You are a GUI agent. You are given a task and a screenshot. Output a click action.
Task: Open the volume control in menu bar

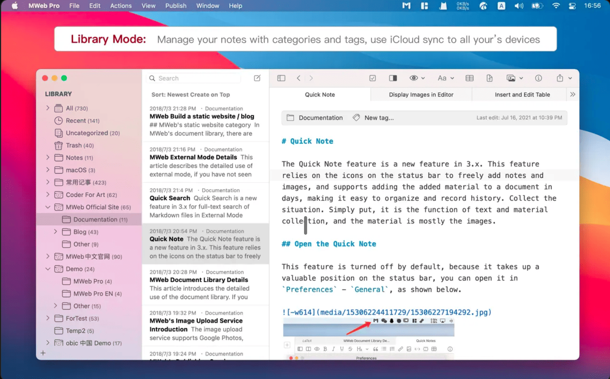coord(519,6)
